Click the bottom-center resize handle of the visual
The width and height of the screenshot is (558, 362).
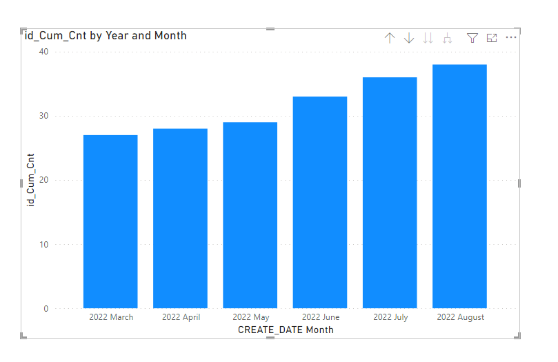270,338
